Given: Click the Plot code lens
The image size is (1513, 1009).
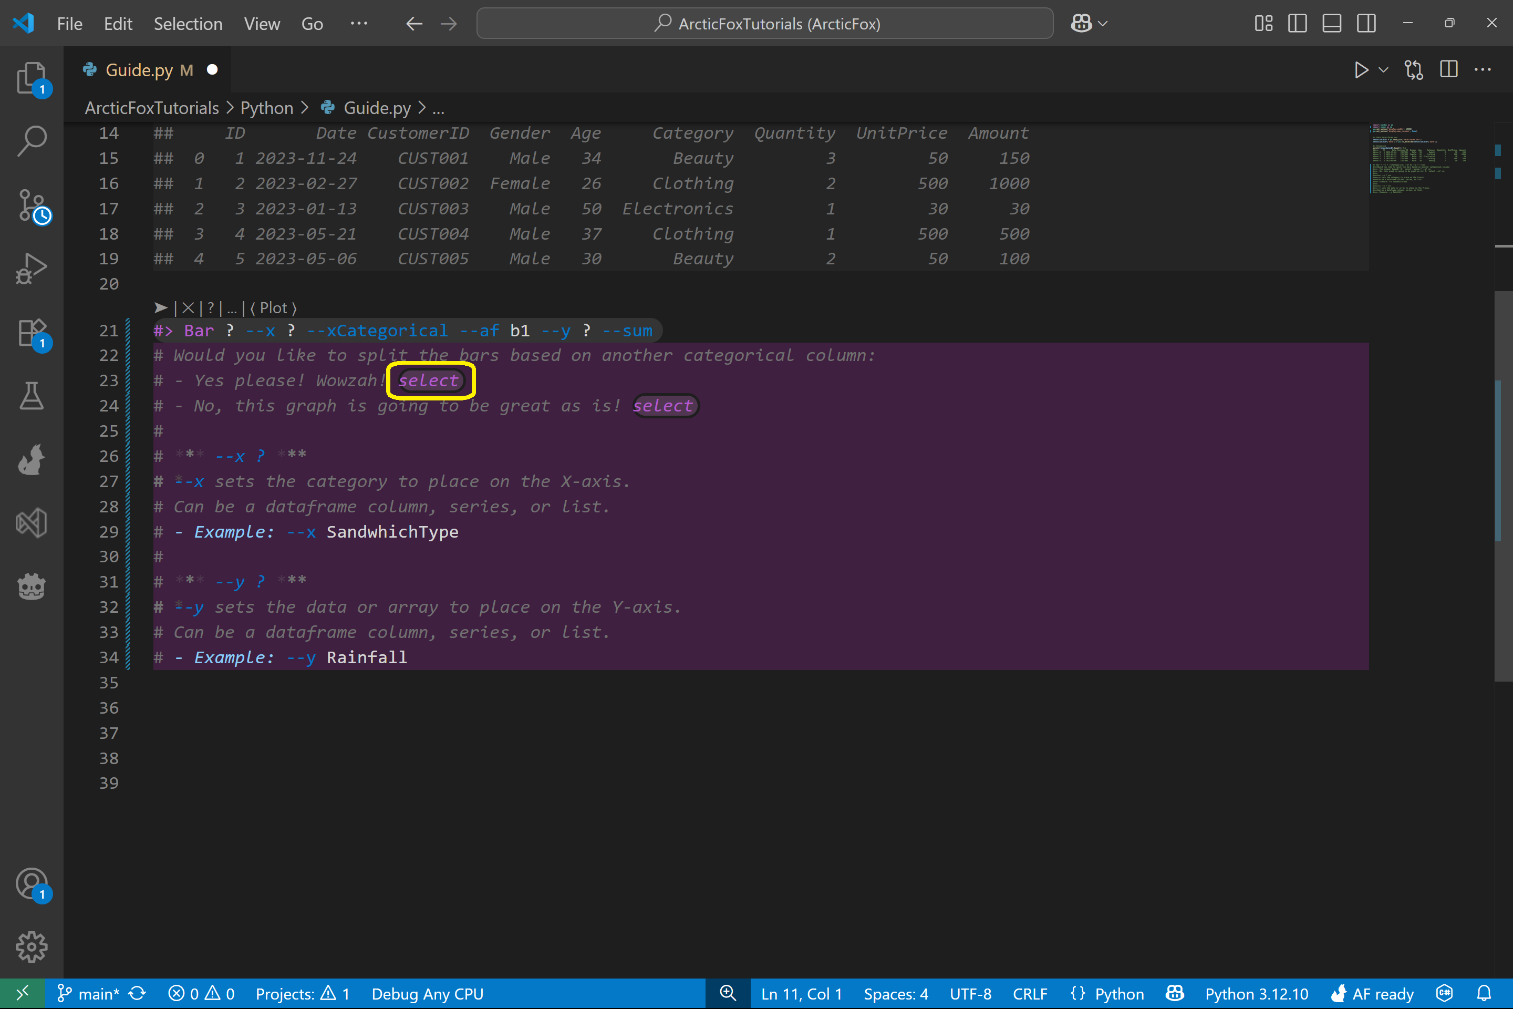Looking at the screenshot, I should [273, 308].
